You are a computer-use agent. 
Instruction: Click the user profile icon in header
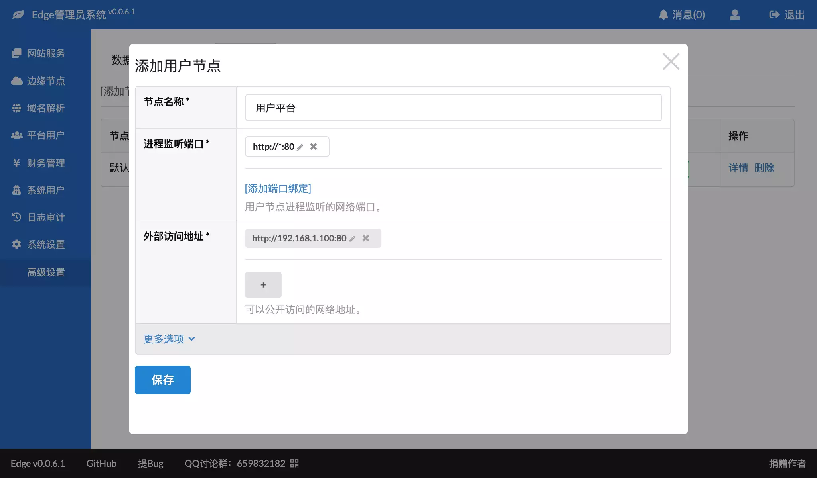[x=735, y=15]
